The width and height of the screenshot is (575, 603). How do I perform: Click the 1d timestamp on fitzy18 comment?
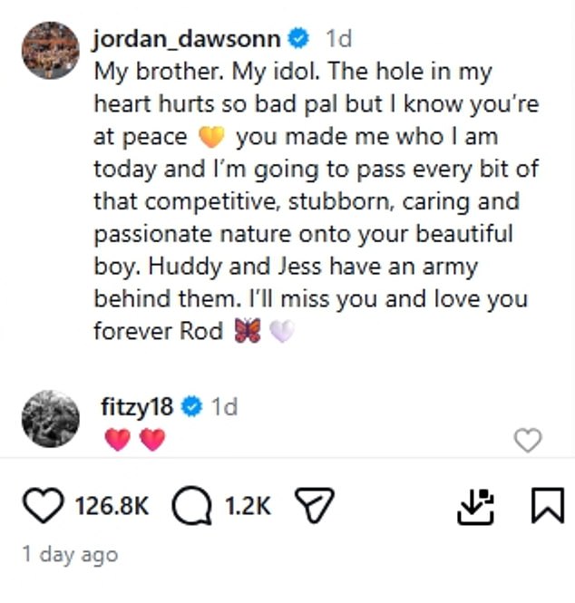tap(225, 407)
